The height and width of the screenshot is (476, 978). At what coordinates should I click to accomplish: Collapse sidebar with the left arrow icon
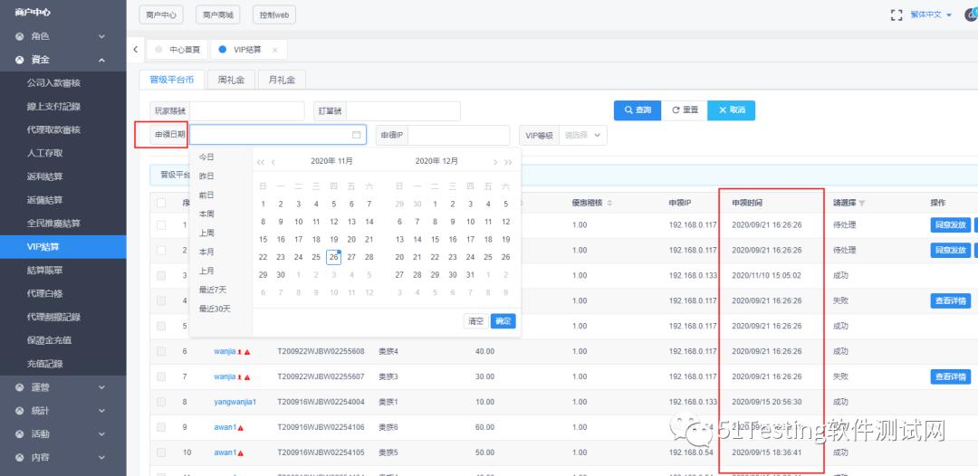coord(136,49)
